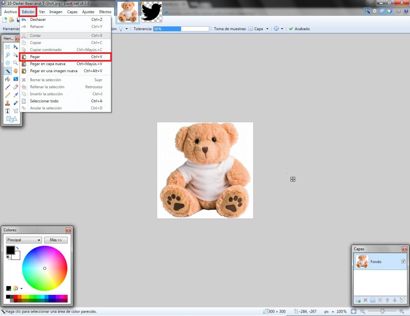Open the Principal color dropdown
410x316 pixels.
click(24, 240)
